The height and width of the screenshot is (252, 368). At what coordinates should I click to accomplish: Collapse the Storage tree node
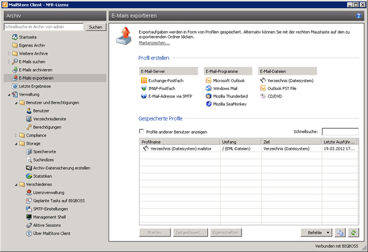(16, 143)
